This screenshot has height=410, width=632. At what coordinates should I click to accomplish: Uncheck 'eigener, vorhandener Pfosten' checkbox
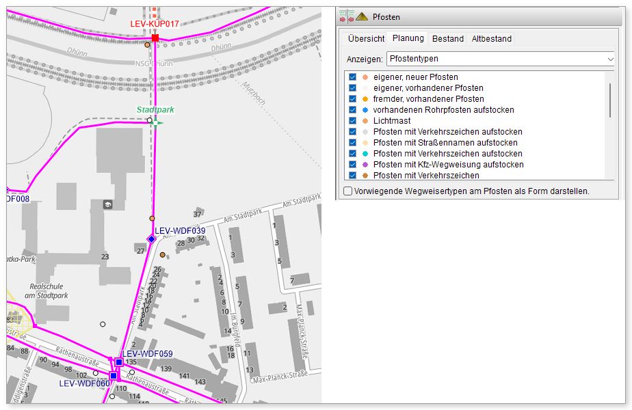coord(353,87)
